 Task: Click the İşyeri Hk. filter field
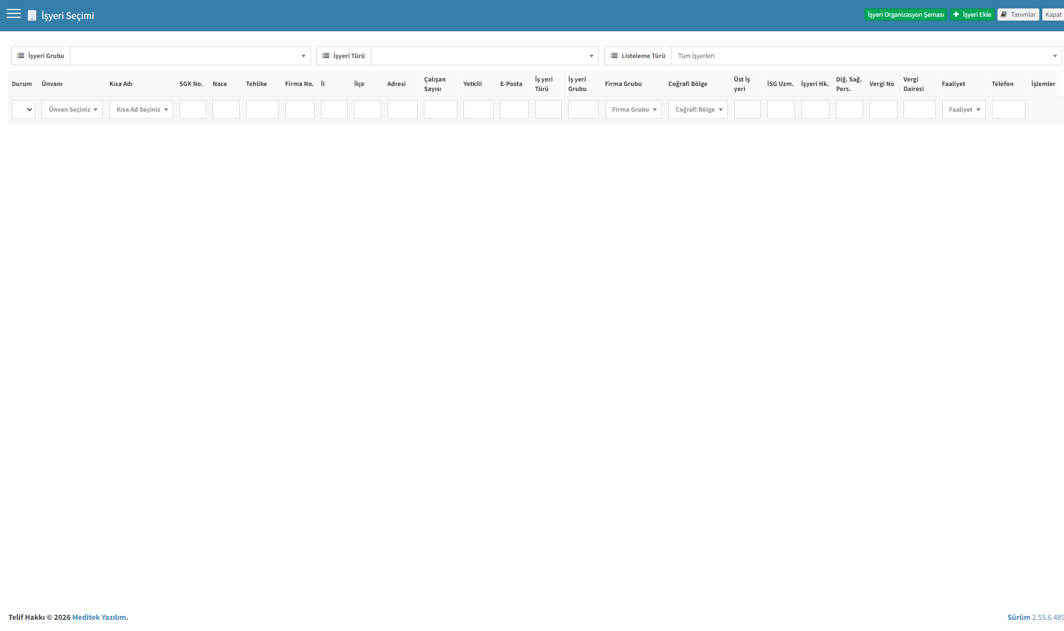[815, 109]
